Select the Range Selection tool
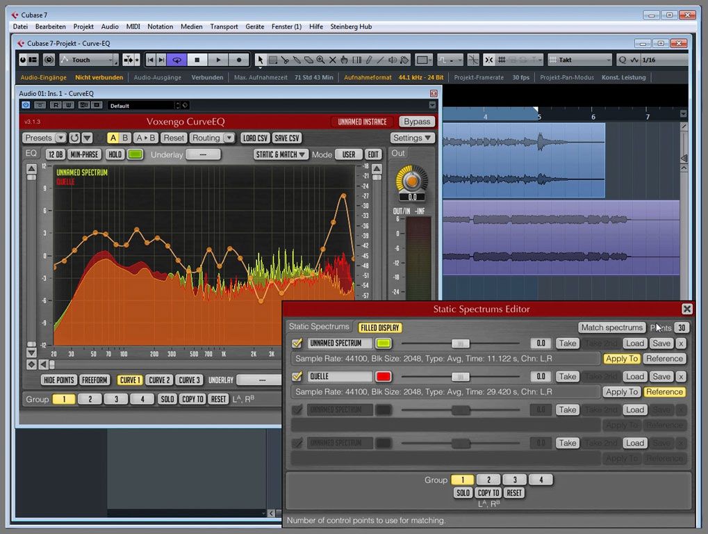The width and height of the screenshot is (708, 534). pyautogui.click(x=273, y=60)
